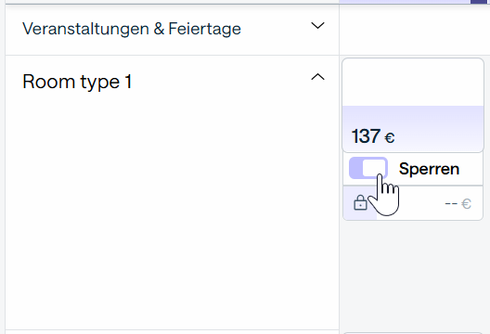Click the light purple bar at top
The width and height of the screenshot is (490, 334).
tap(405, 2)
